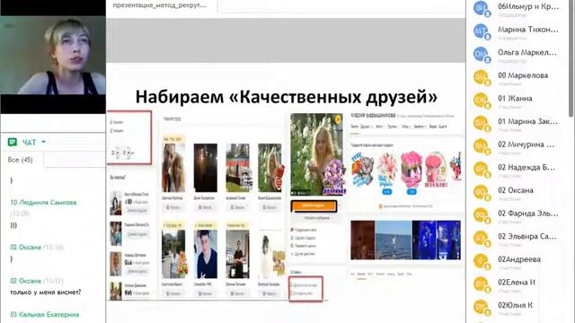This screenshot has height=323, width=575.
Task: Click avatar of 06Ильнур и Кр participant
Action: point(482,8)
